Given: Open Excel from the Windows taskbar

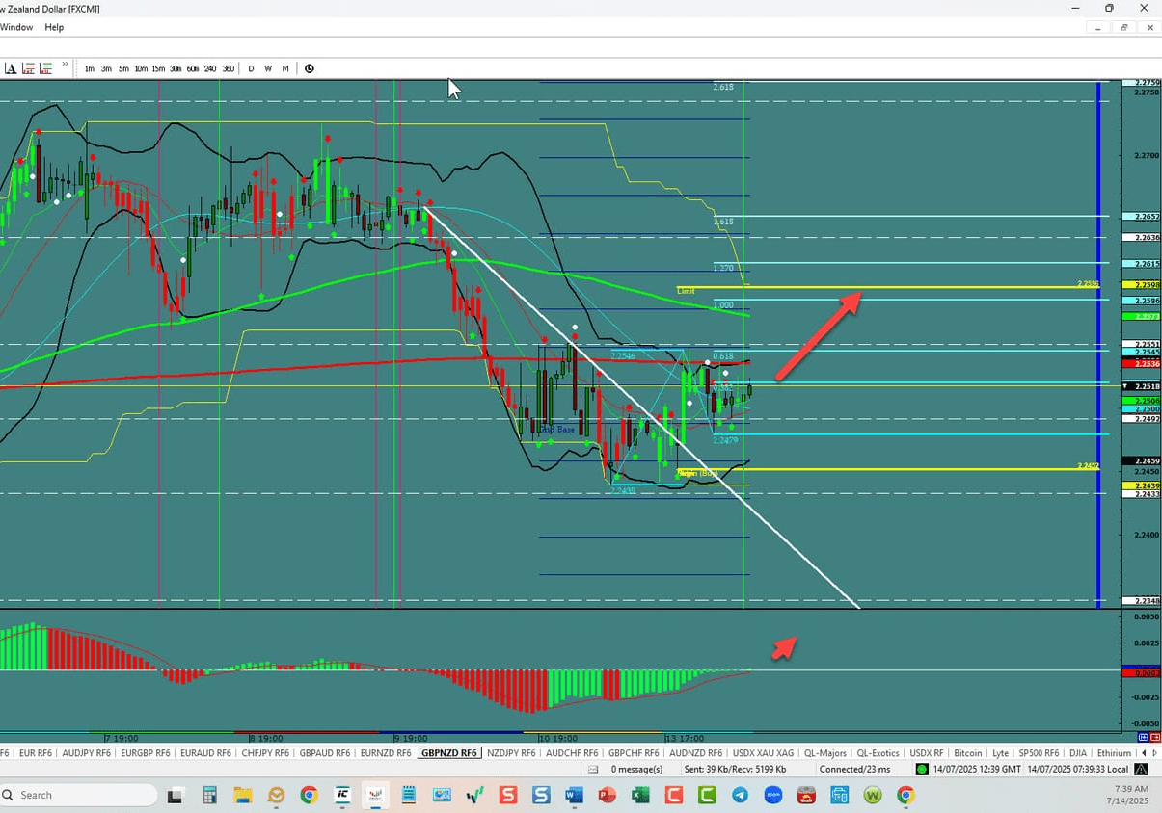Looking at the screenshot, I should [640, 795].
